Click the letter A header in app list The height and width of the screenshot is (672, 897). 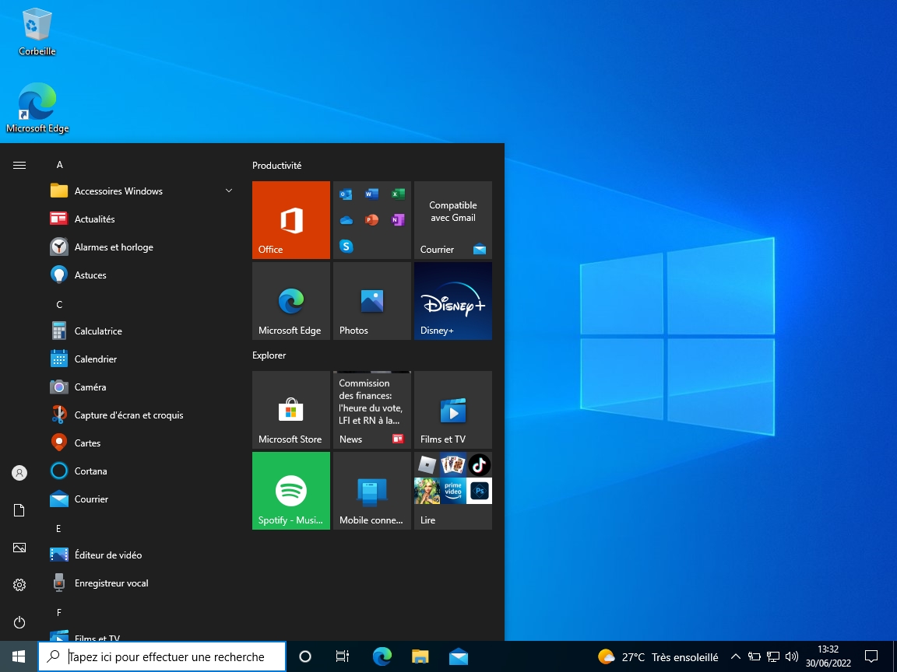point(59,165)
